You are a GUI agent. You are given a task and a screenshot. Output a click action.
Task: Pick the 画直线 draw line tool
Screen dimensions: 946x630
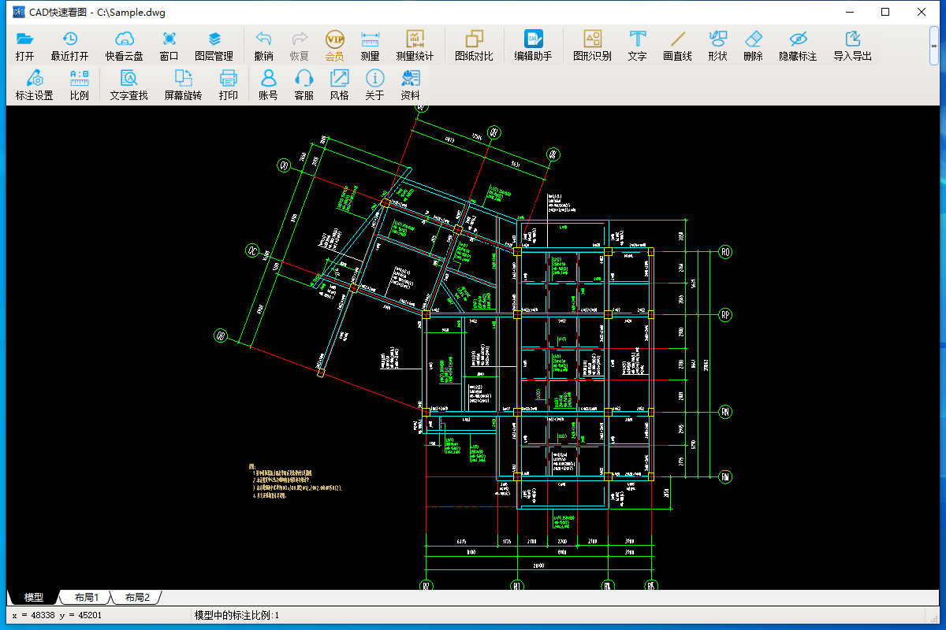pyautogui.click(x=678, y=46)
